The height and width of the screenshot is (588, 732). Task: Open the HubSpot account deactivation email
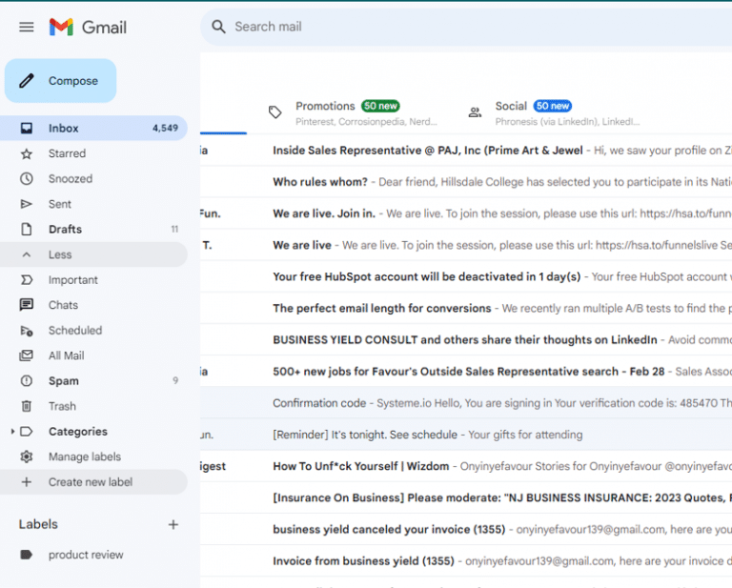coord(426,277)
